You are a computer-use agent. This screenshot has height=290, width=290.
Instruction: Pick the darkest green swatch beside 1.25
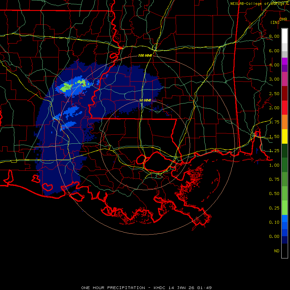[285, 150]
